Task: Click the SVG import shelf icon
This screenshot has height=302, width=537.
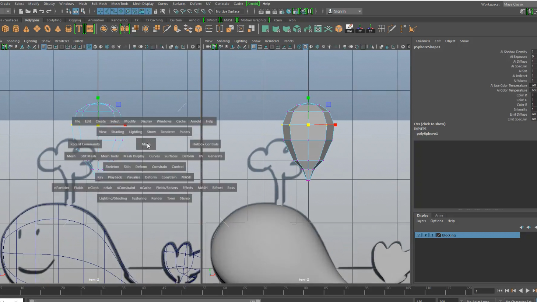Action: (x=90, y=29)
